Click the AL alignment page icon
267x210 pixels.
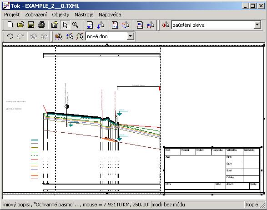point(115,25)
